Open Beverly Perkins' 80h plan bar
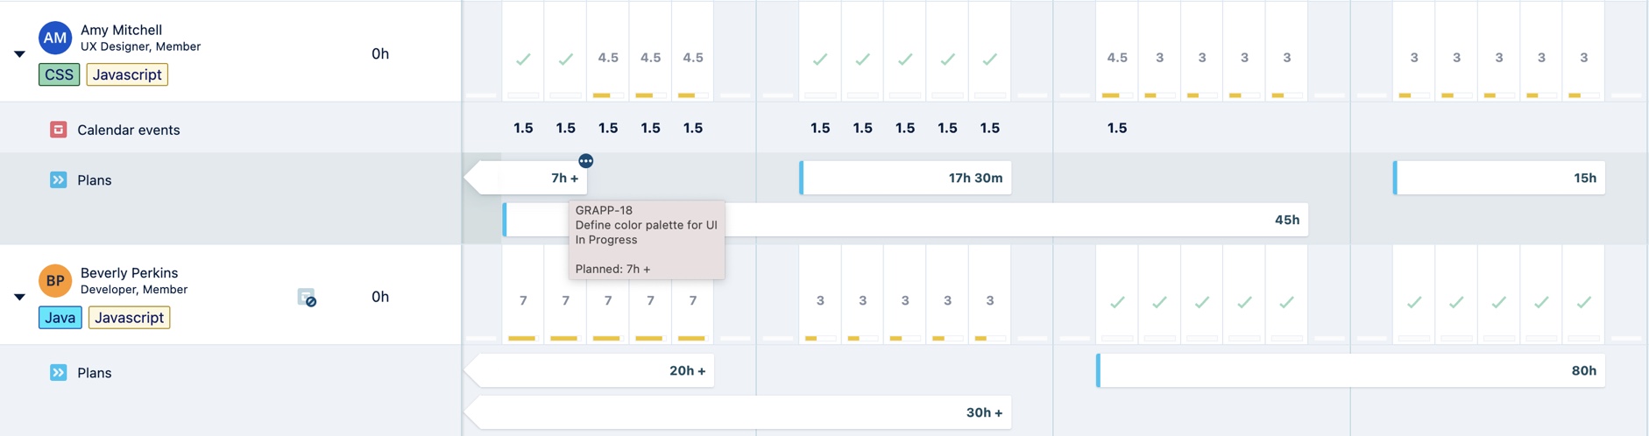Image resolution: width=1649 pixels, height=436 pixels. [x=1350, y=370]
